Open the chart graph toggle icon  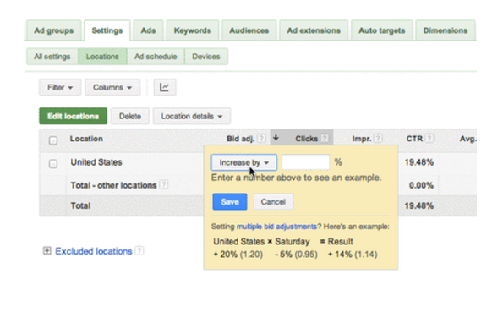(x=165, y=87)
